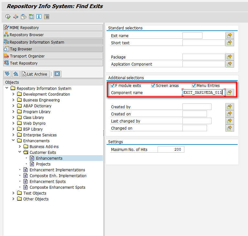248x236 pixels.
Task: Select Composite Enhancement Spots item
Action: coord(57,188)
